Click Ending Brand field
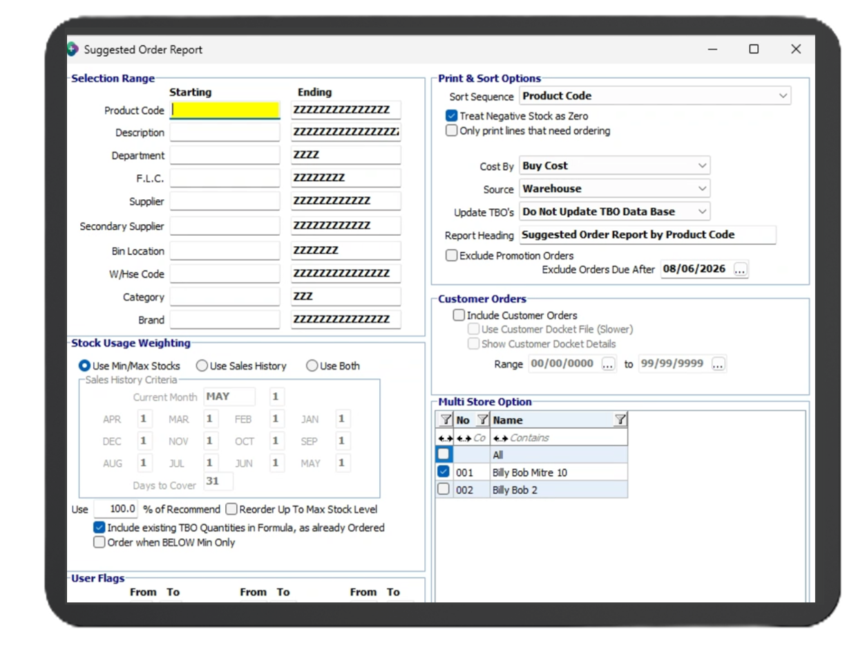Viewport: 856px width, 646px height. pos(346,319)
